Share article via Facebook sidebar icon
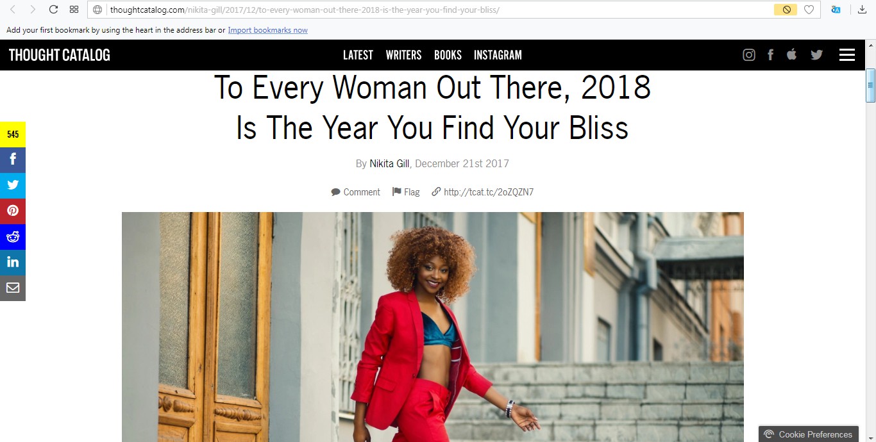876x442 pixels. (x=13, y=160)
